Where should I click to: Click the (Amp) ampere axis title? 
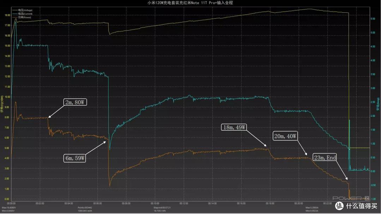tap(378, 104)
